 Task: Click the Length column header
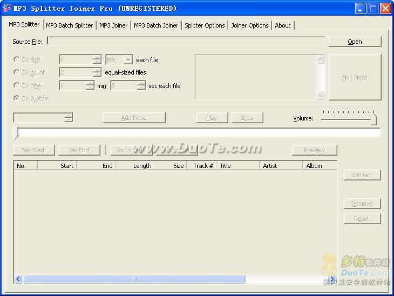coord(135,166)
